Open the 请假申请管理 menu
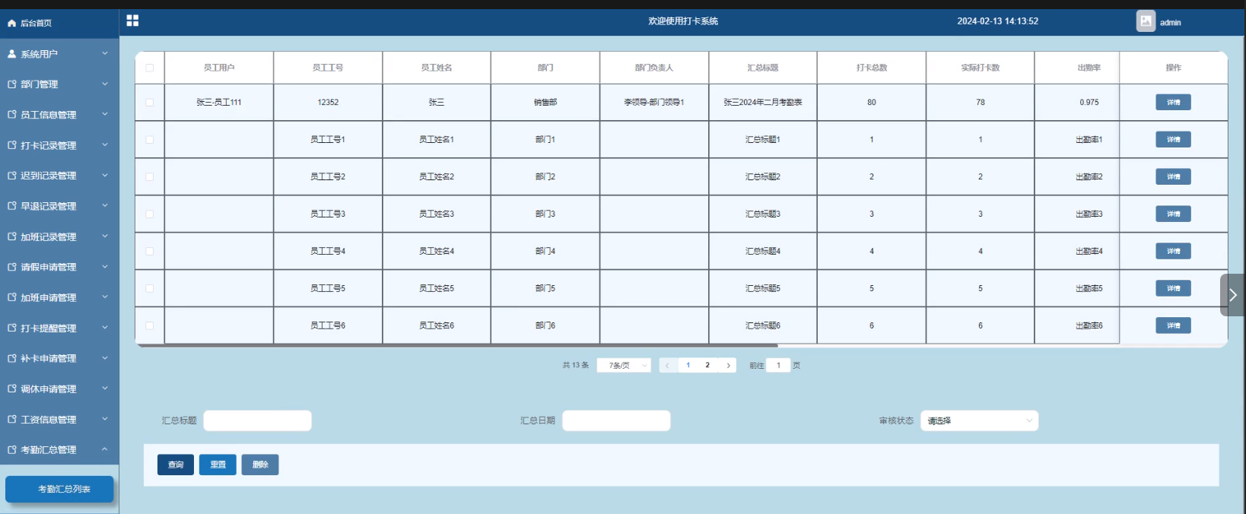 [59, 267]
